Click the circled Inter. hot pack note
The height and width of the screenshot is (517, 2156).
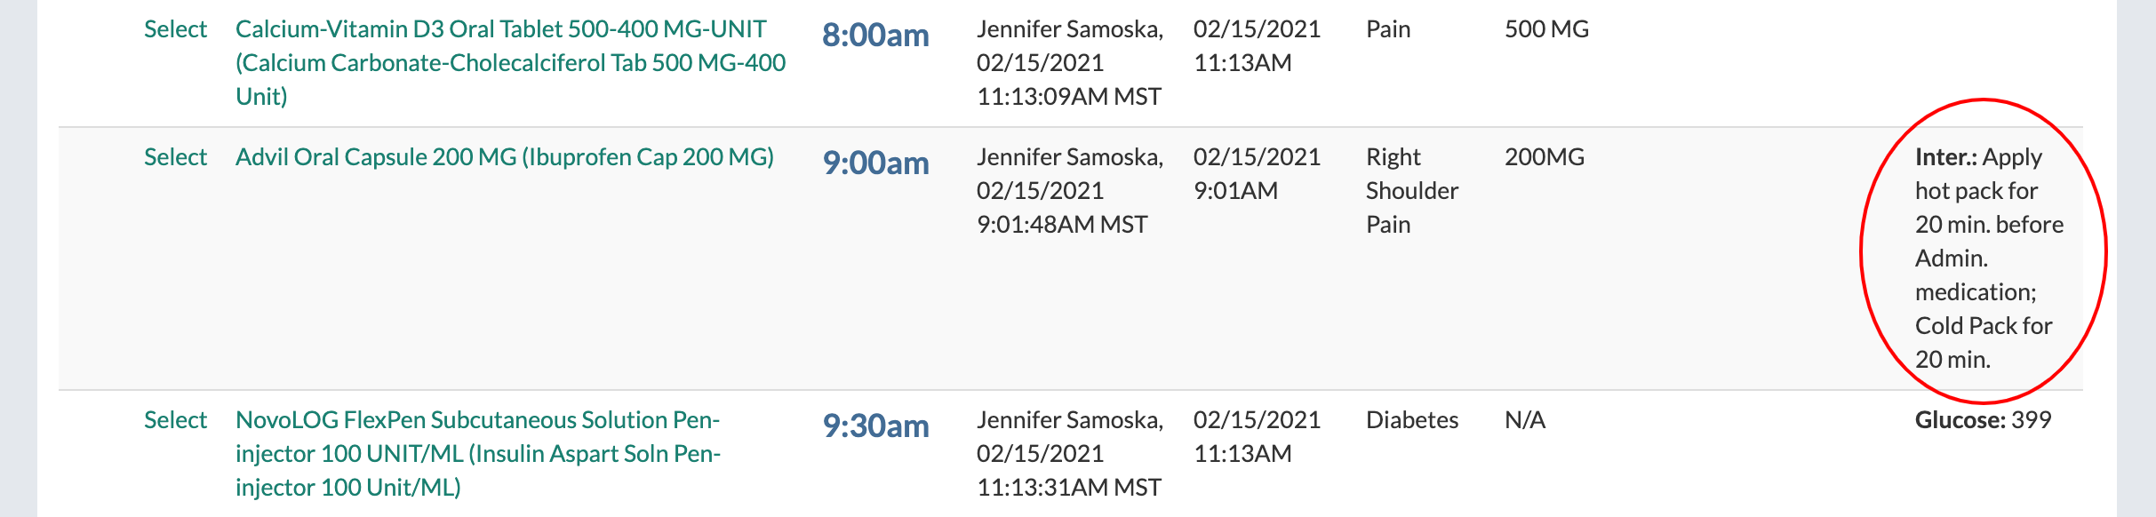point(1987,258)
